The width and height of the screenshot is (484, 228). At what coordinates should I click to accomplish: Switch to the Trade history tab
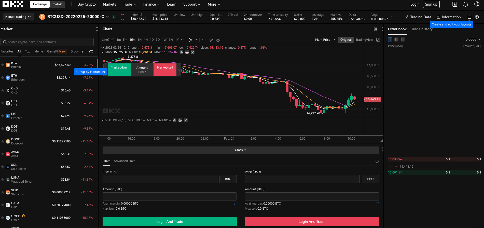coord(422,29)
